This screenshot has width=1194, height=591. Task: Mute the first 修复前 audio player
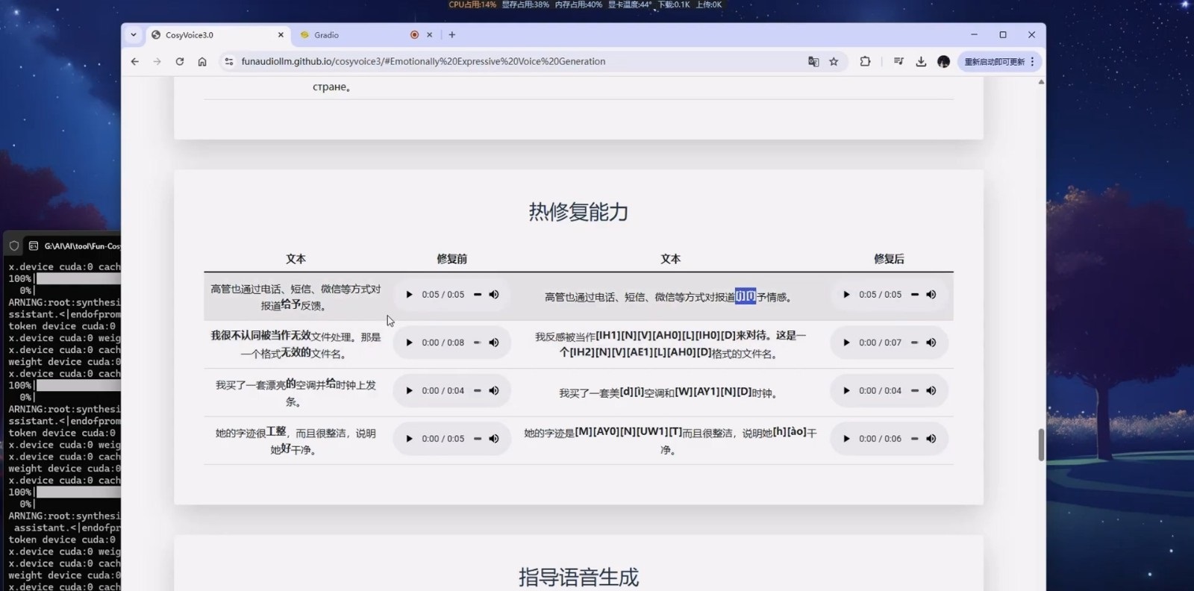494,295
